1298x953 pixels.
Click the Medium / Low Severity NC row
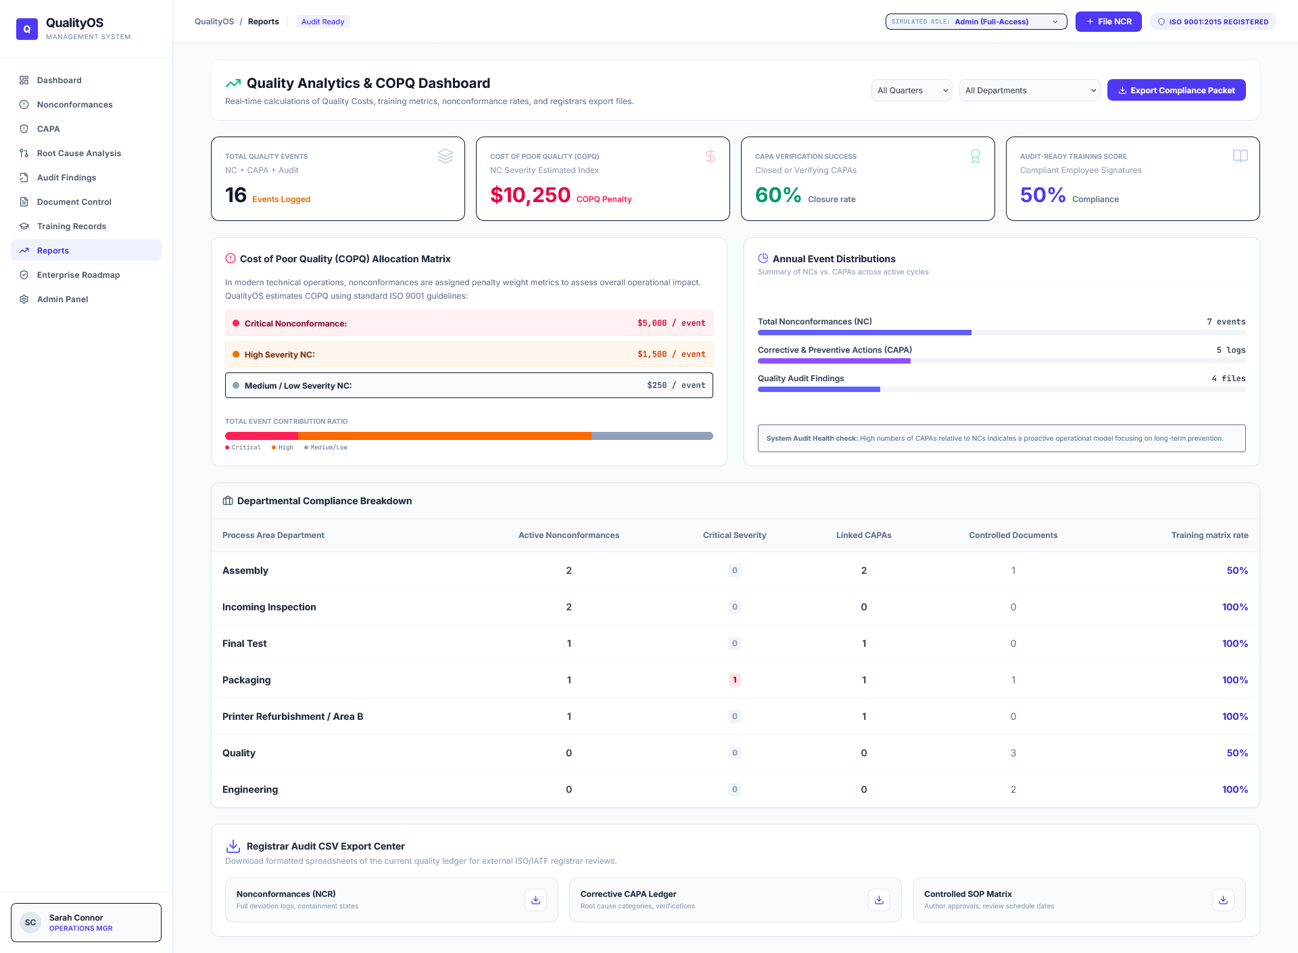tap(469, 385)
